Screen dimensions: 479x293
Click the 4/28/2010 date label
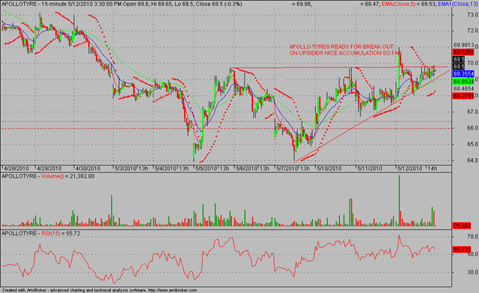point(16,169)
